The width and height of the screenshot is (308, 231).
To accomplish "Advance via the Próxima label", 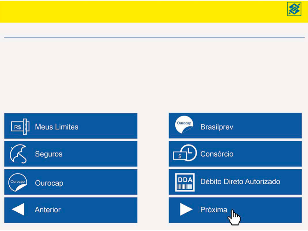I will [214, 210].
